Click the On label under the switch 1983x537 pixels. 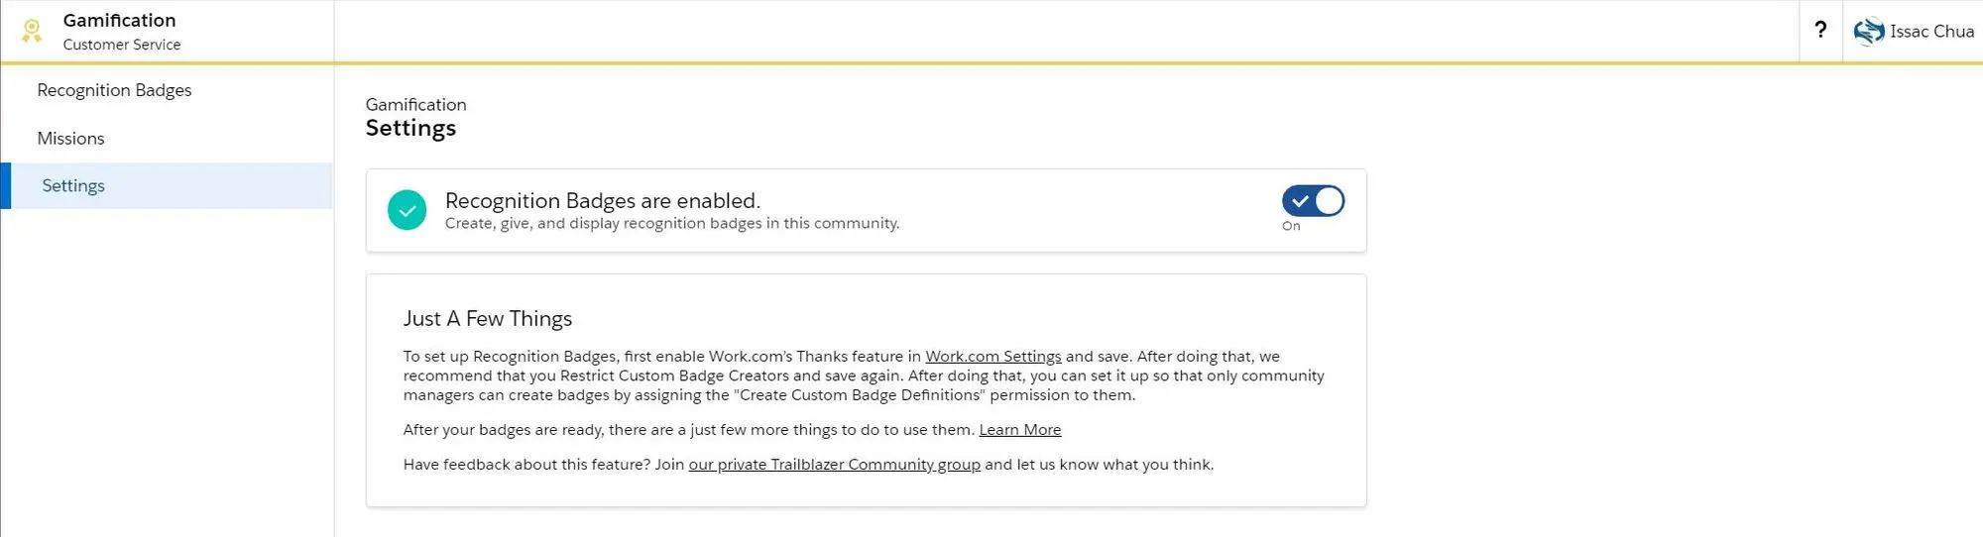(x=1291, y=226)
